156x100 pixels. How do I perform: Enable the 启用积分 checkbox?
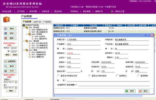click(x=117, y=76)
